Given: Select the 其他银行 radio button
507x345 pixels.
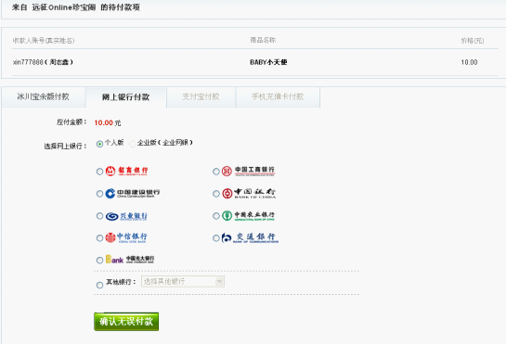Looking at the screenshot, I should [x=99, y=285].
